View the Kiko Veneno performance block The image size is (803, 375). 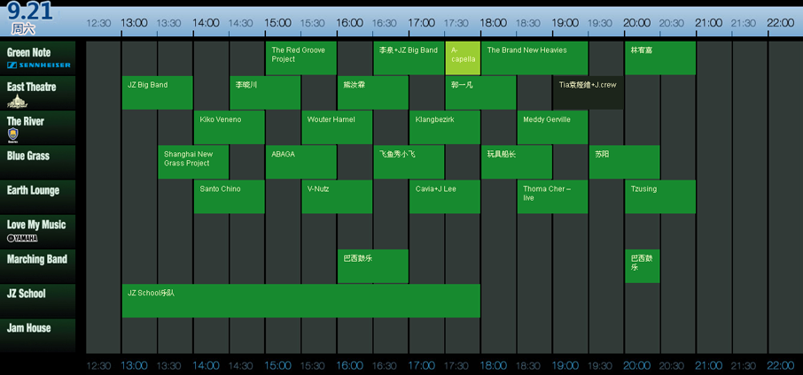click(x=229, y=126)
